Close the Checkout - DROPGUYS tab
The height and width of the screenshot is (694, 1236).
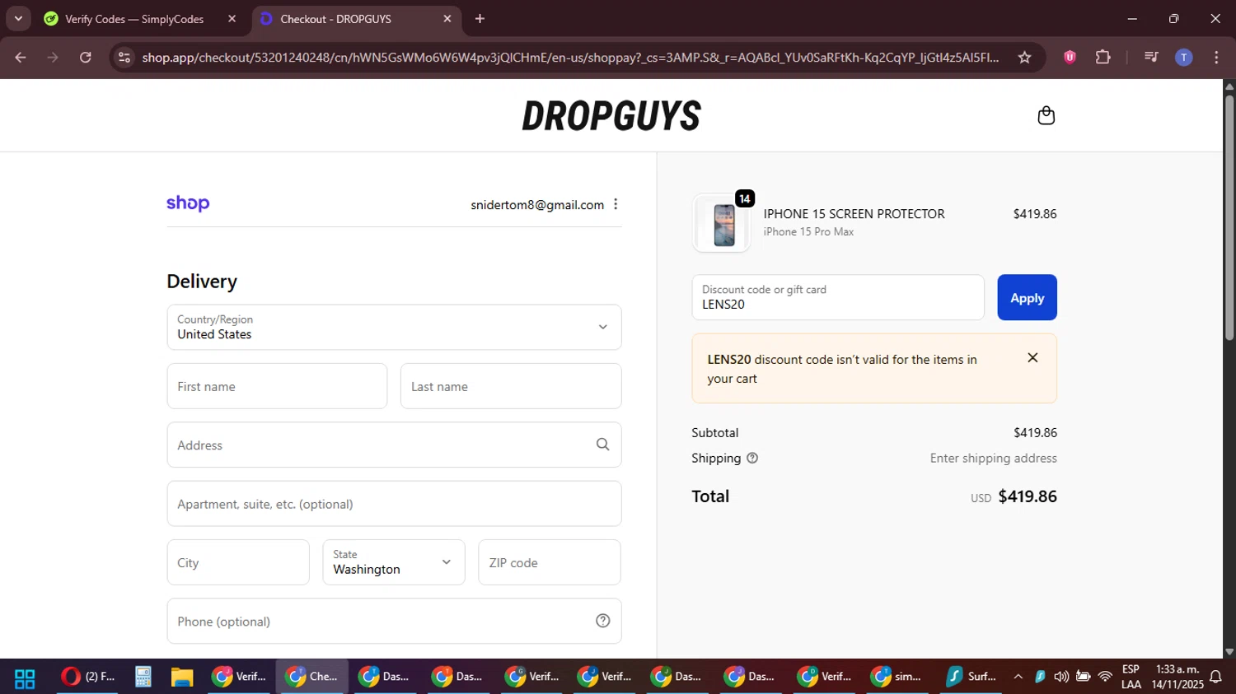coord(447,19)
